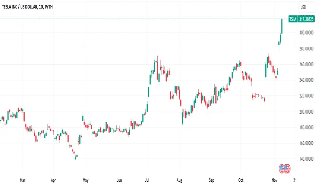Click the left US flag economic event icon
The height and width of the screenshot is (186, 316).
[x=282, y=168]
